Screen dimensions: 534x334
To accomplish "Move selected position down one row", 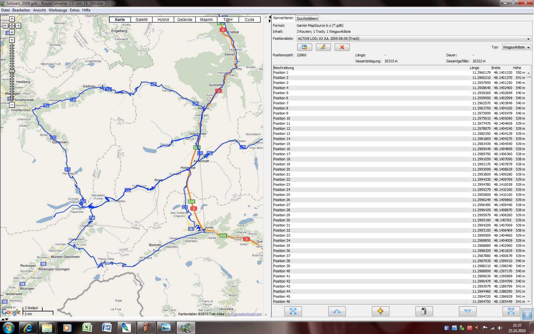I will [x=468, y=311].
